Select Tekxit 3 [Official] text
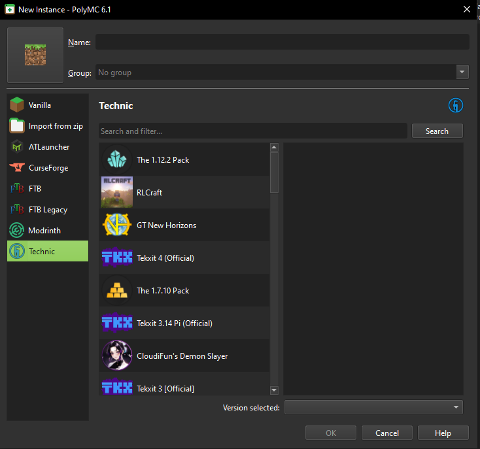 (x=165, y=388)
